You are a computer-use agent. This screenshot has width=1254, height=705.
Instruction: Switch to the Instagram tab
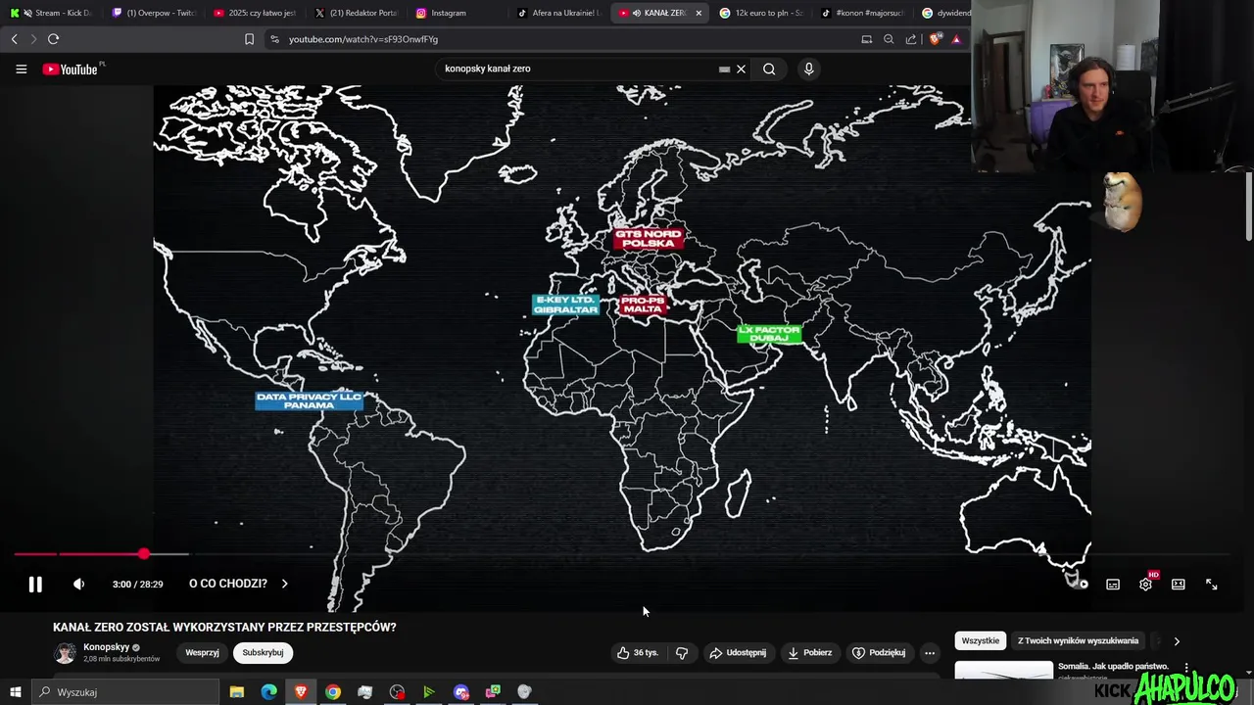[458, 13]
